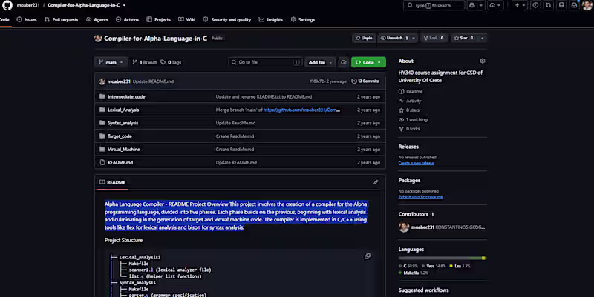View the 0 Tags link
594x297 pixels.
[171, 62]
